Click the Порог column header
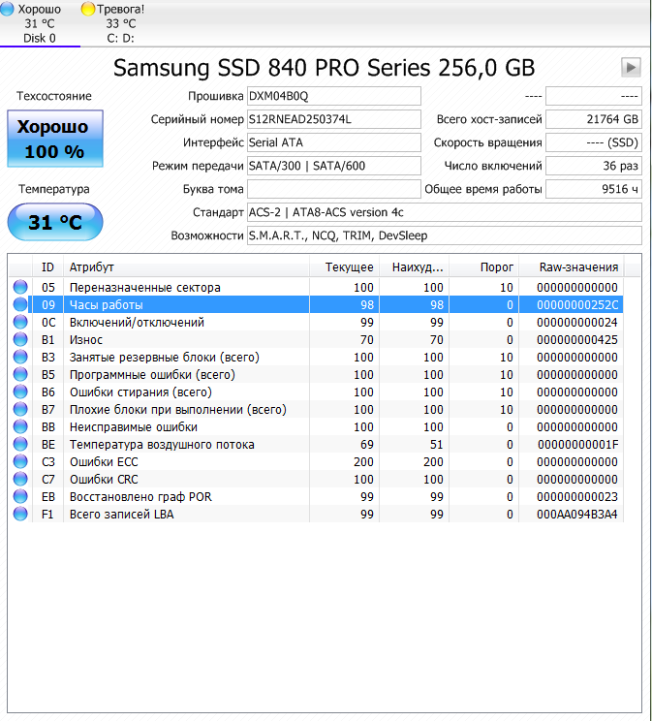This screenshot has height=721, width=652. [x=484, y=267]
